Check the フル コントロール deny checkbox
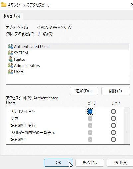 (x=113, y=111)
